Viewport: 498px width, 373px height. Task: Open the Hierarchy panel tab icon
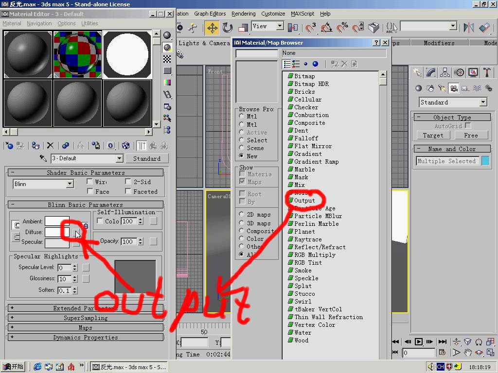tap(445, 73)
